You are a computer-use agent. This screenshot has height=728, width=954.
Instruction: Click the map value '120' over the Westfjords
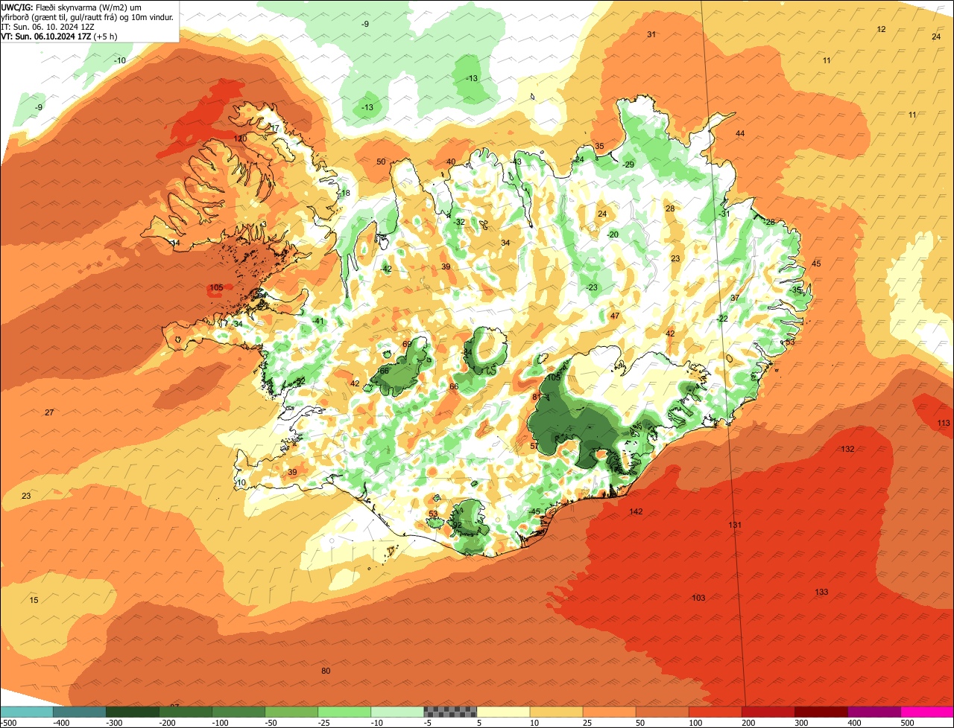click(x=240, y=138)
